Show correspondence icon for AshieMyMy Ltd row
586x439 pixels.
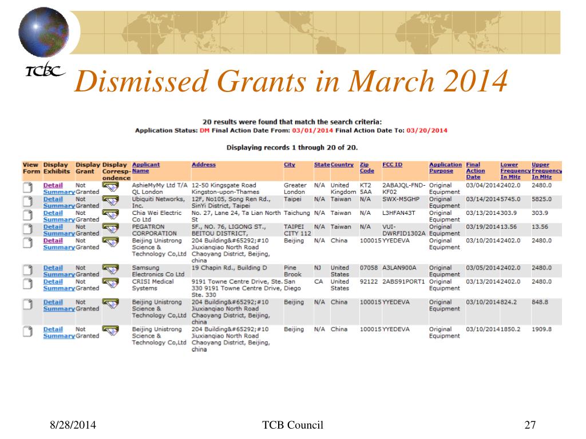click(110, 187)
